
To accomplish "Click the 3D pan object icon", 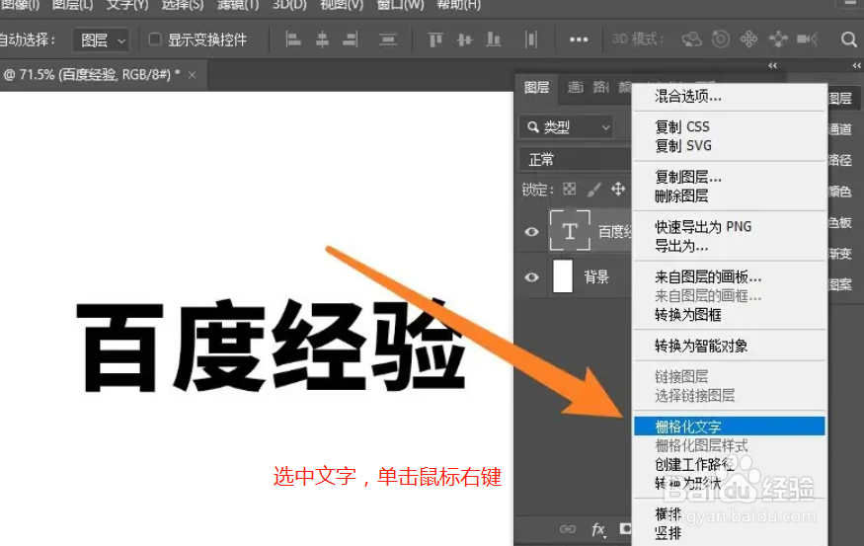I will pos(748,39).
